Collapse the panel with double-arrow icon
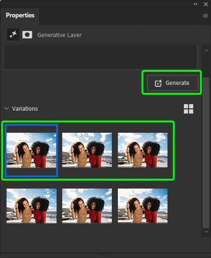Image resolution: width=211 pixels, height=258 pixels. click(x=195, y=4)
